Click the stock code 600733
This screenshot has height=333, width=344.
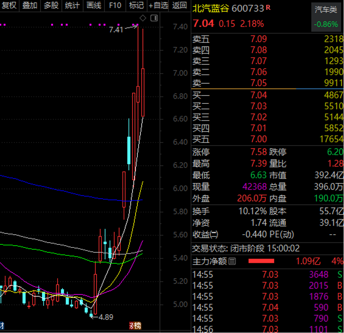point(248,9)
